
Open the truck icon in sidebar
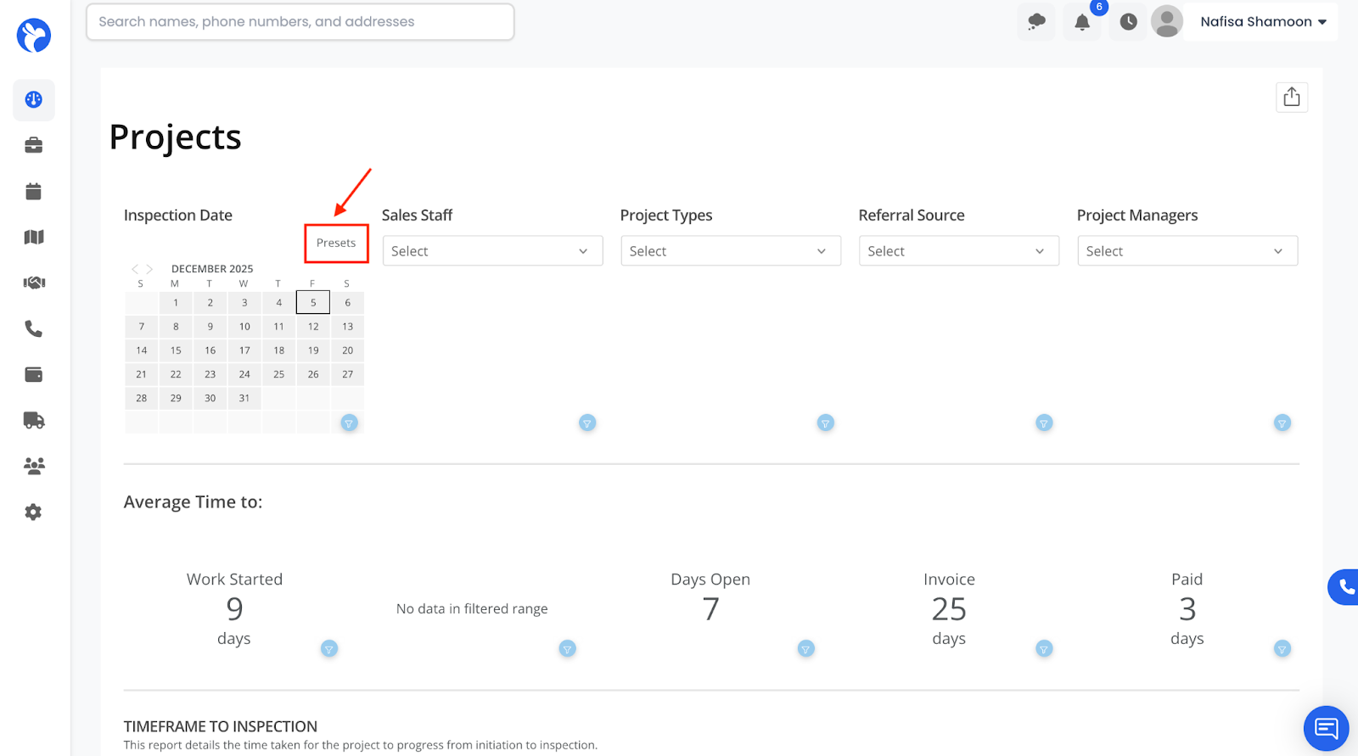pos(34,420)
